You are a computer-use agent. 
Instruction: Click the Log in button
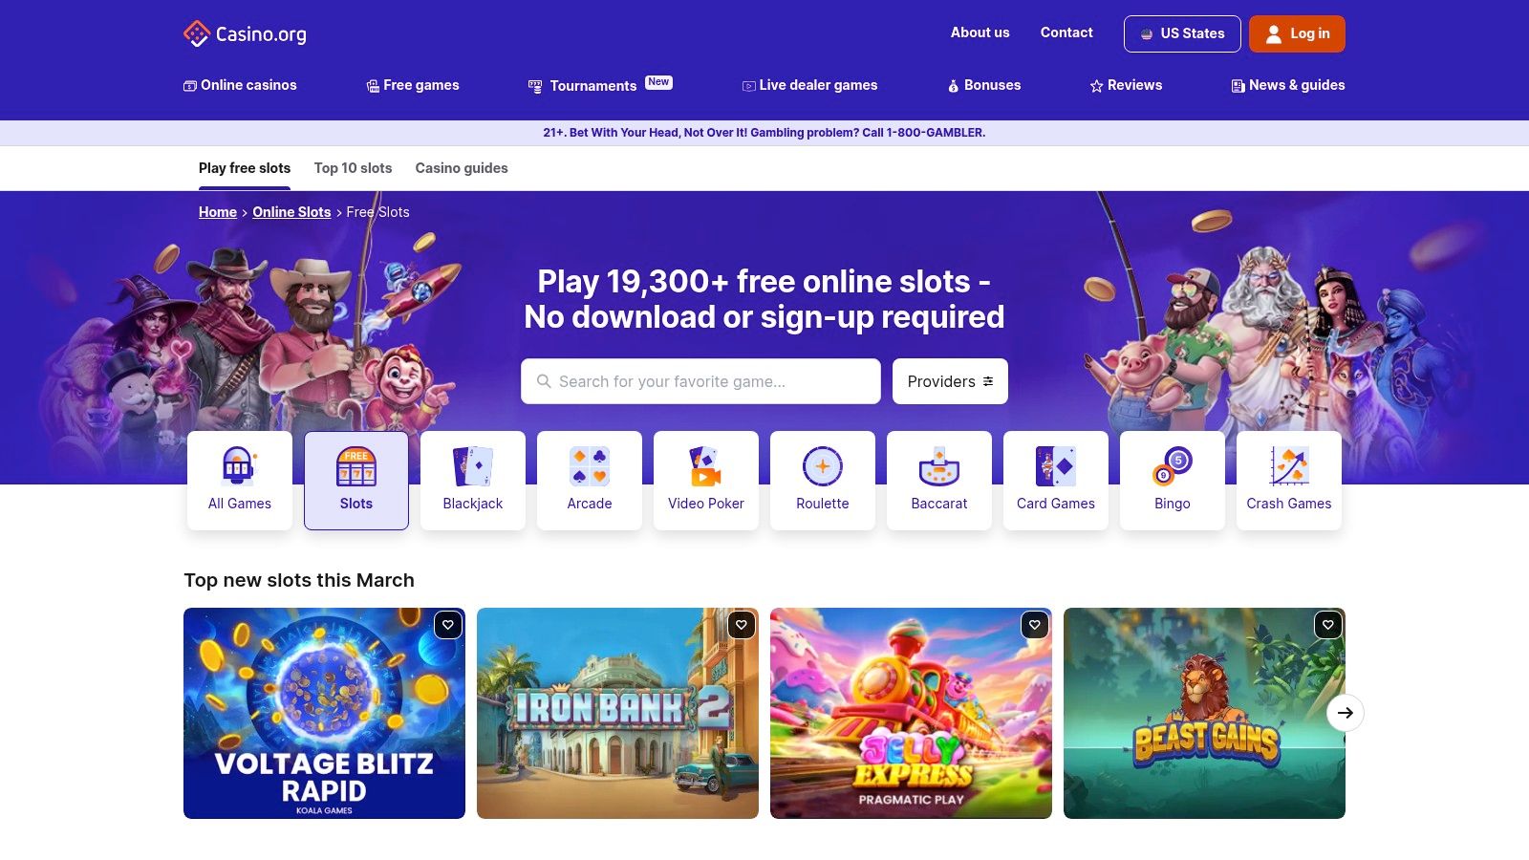pos(1297,33)
